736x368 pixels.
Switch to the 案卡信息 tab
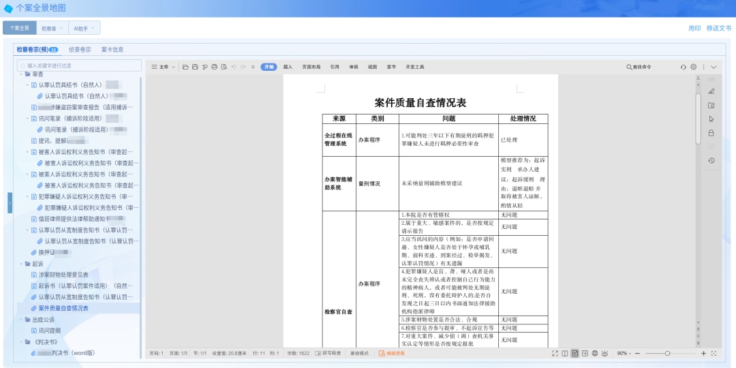click(112, 49)
